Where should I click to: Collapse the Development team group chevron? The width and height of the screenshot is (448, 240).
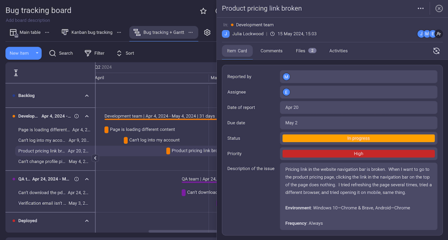coord(87,117)
